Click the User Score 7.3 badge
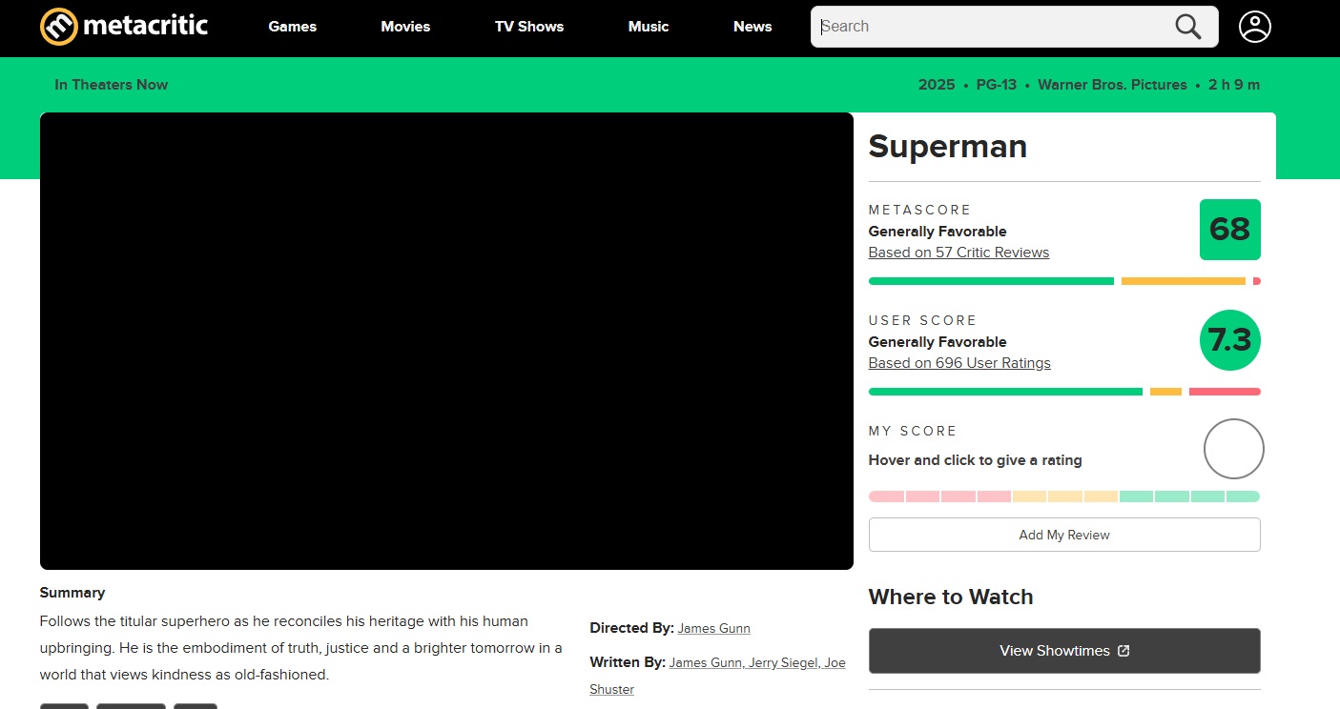 pos(1229,340)
